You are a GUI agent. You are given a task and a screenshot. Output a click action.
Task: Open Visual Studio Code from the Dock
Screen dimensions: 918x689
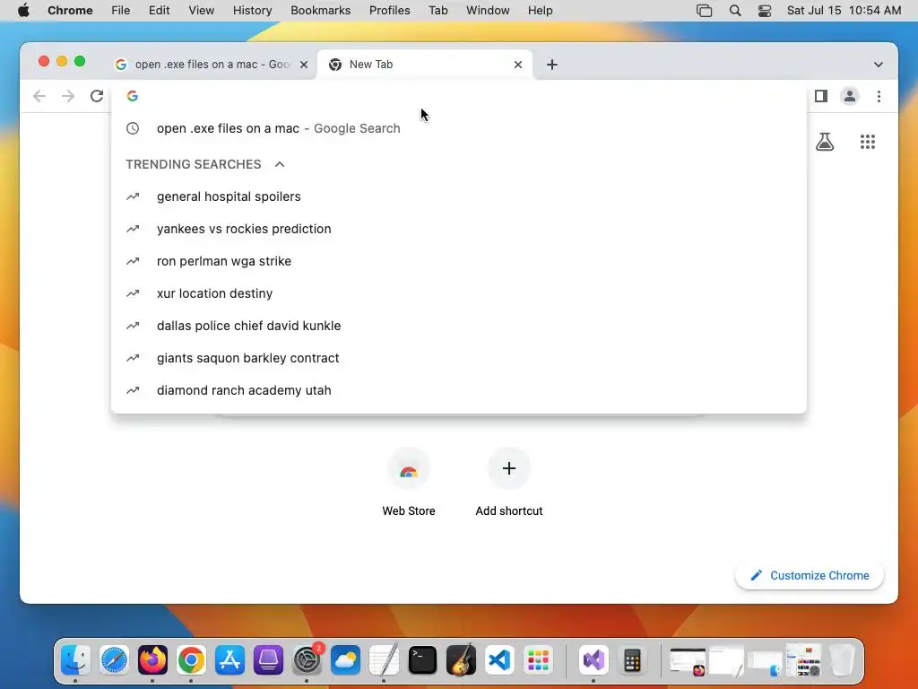(499, 660)
